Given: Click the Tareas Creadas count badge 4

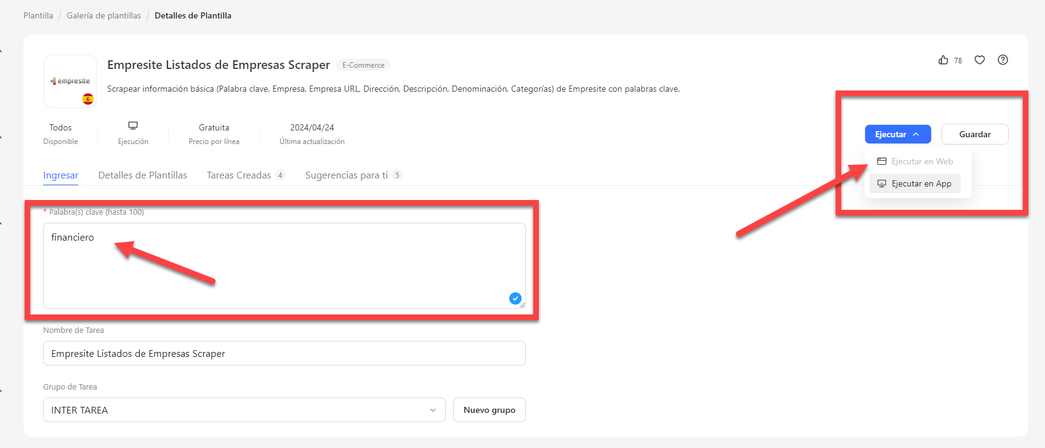Looking at the screenshot, I should pos(280,175).
